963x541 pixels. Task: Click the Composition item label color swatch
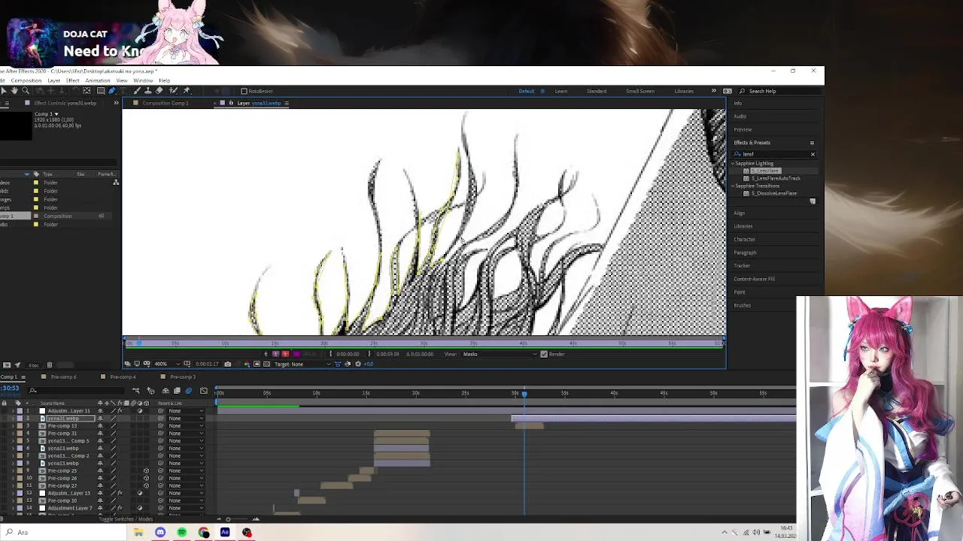coord(35,216)
